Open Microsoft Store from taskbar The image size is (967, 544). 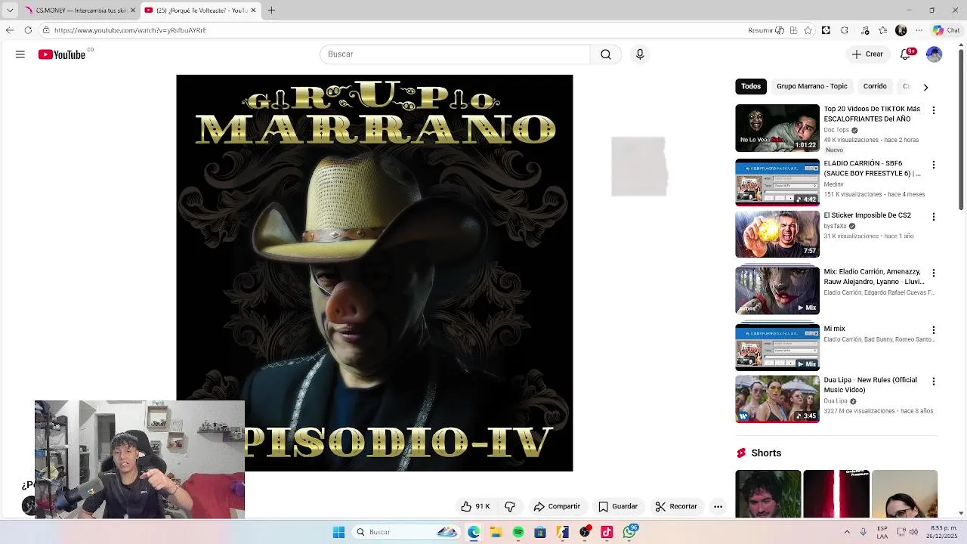tap(540, 532)
